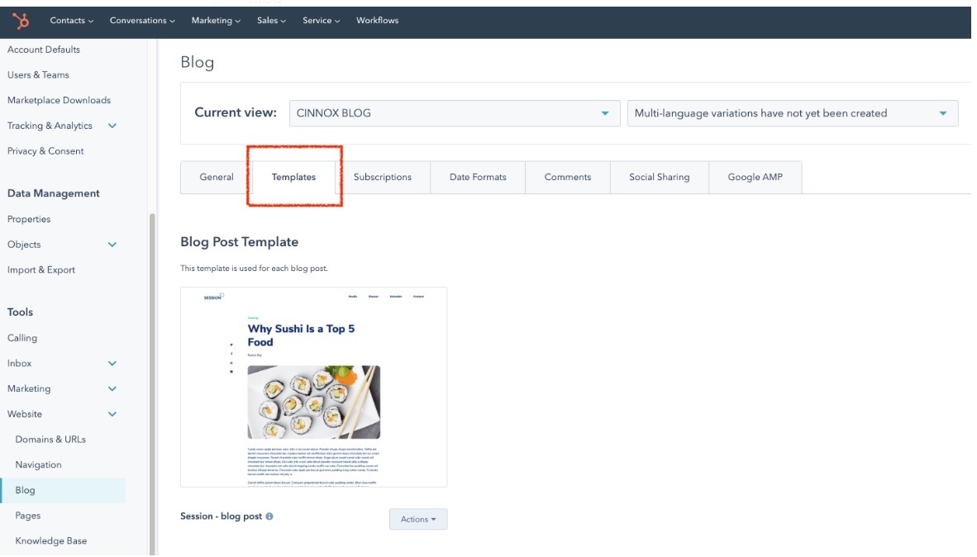The height and width of the screenshot is (557, 977).
Task: Go to Knowledge Base settings in sidebar
Action: point(50,540)
